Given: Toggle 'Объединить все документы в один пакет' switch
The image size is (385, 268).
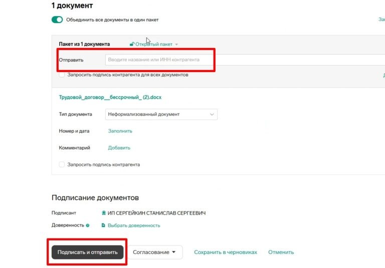Looking at the screenshot, I should click(57, 19).
